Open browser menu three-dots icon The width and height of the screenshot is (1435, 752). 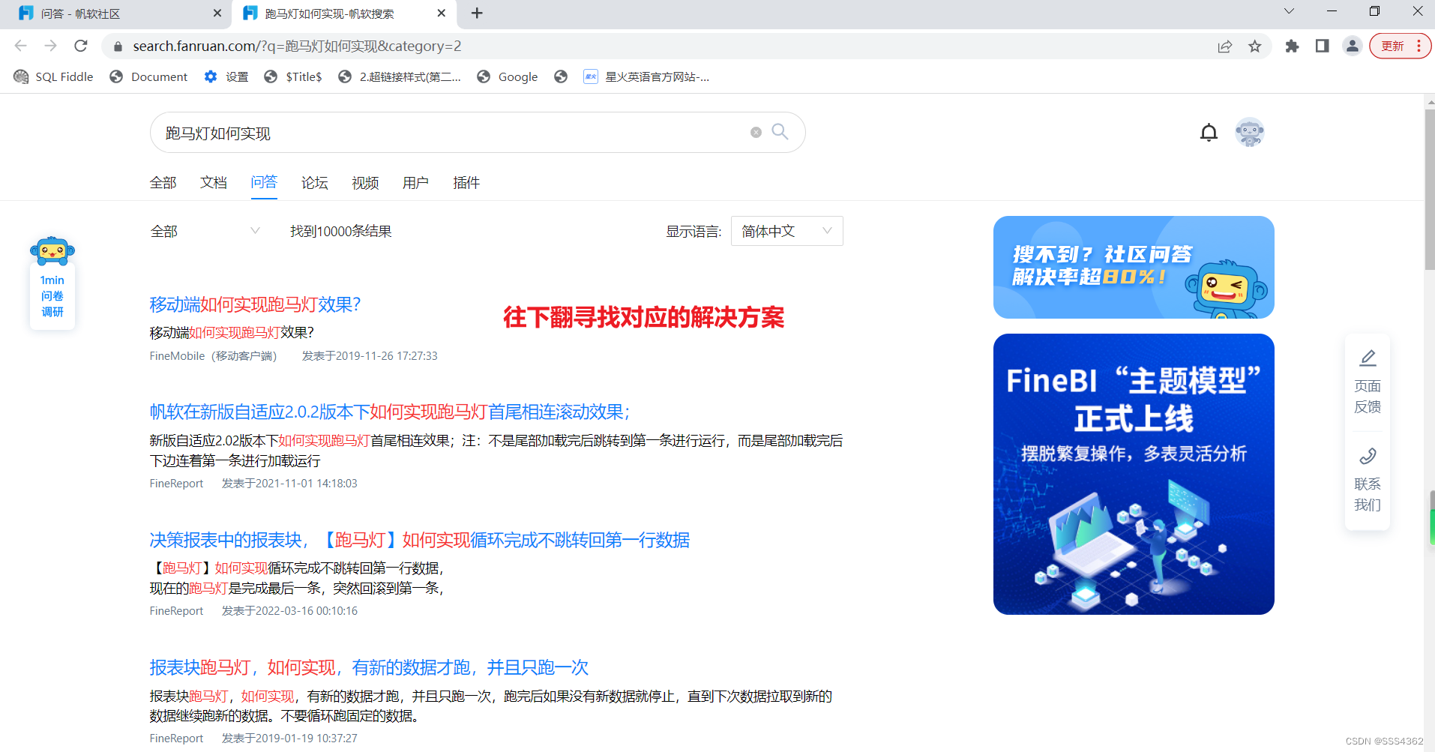coord(1419,46)
